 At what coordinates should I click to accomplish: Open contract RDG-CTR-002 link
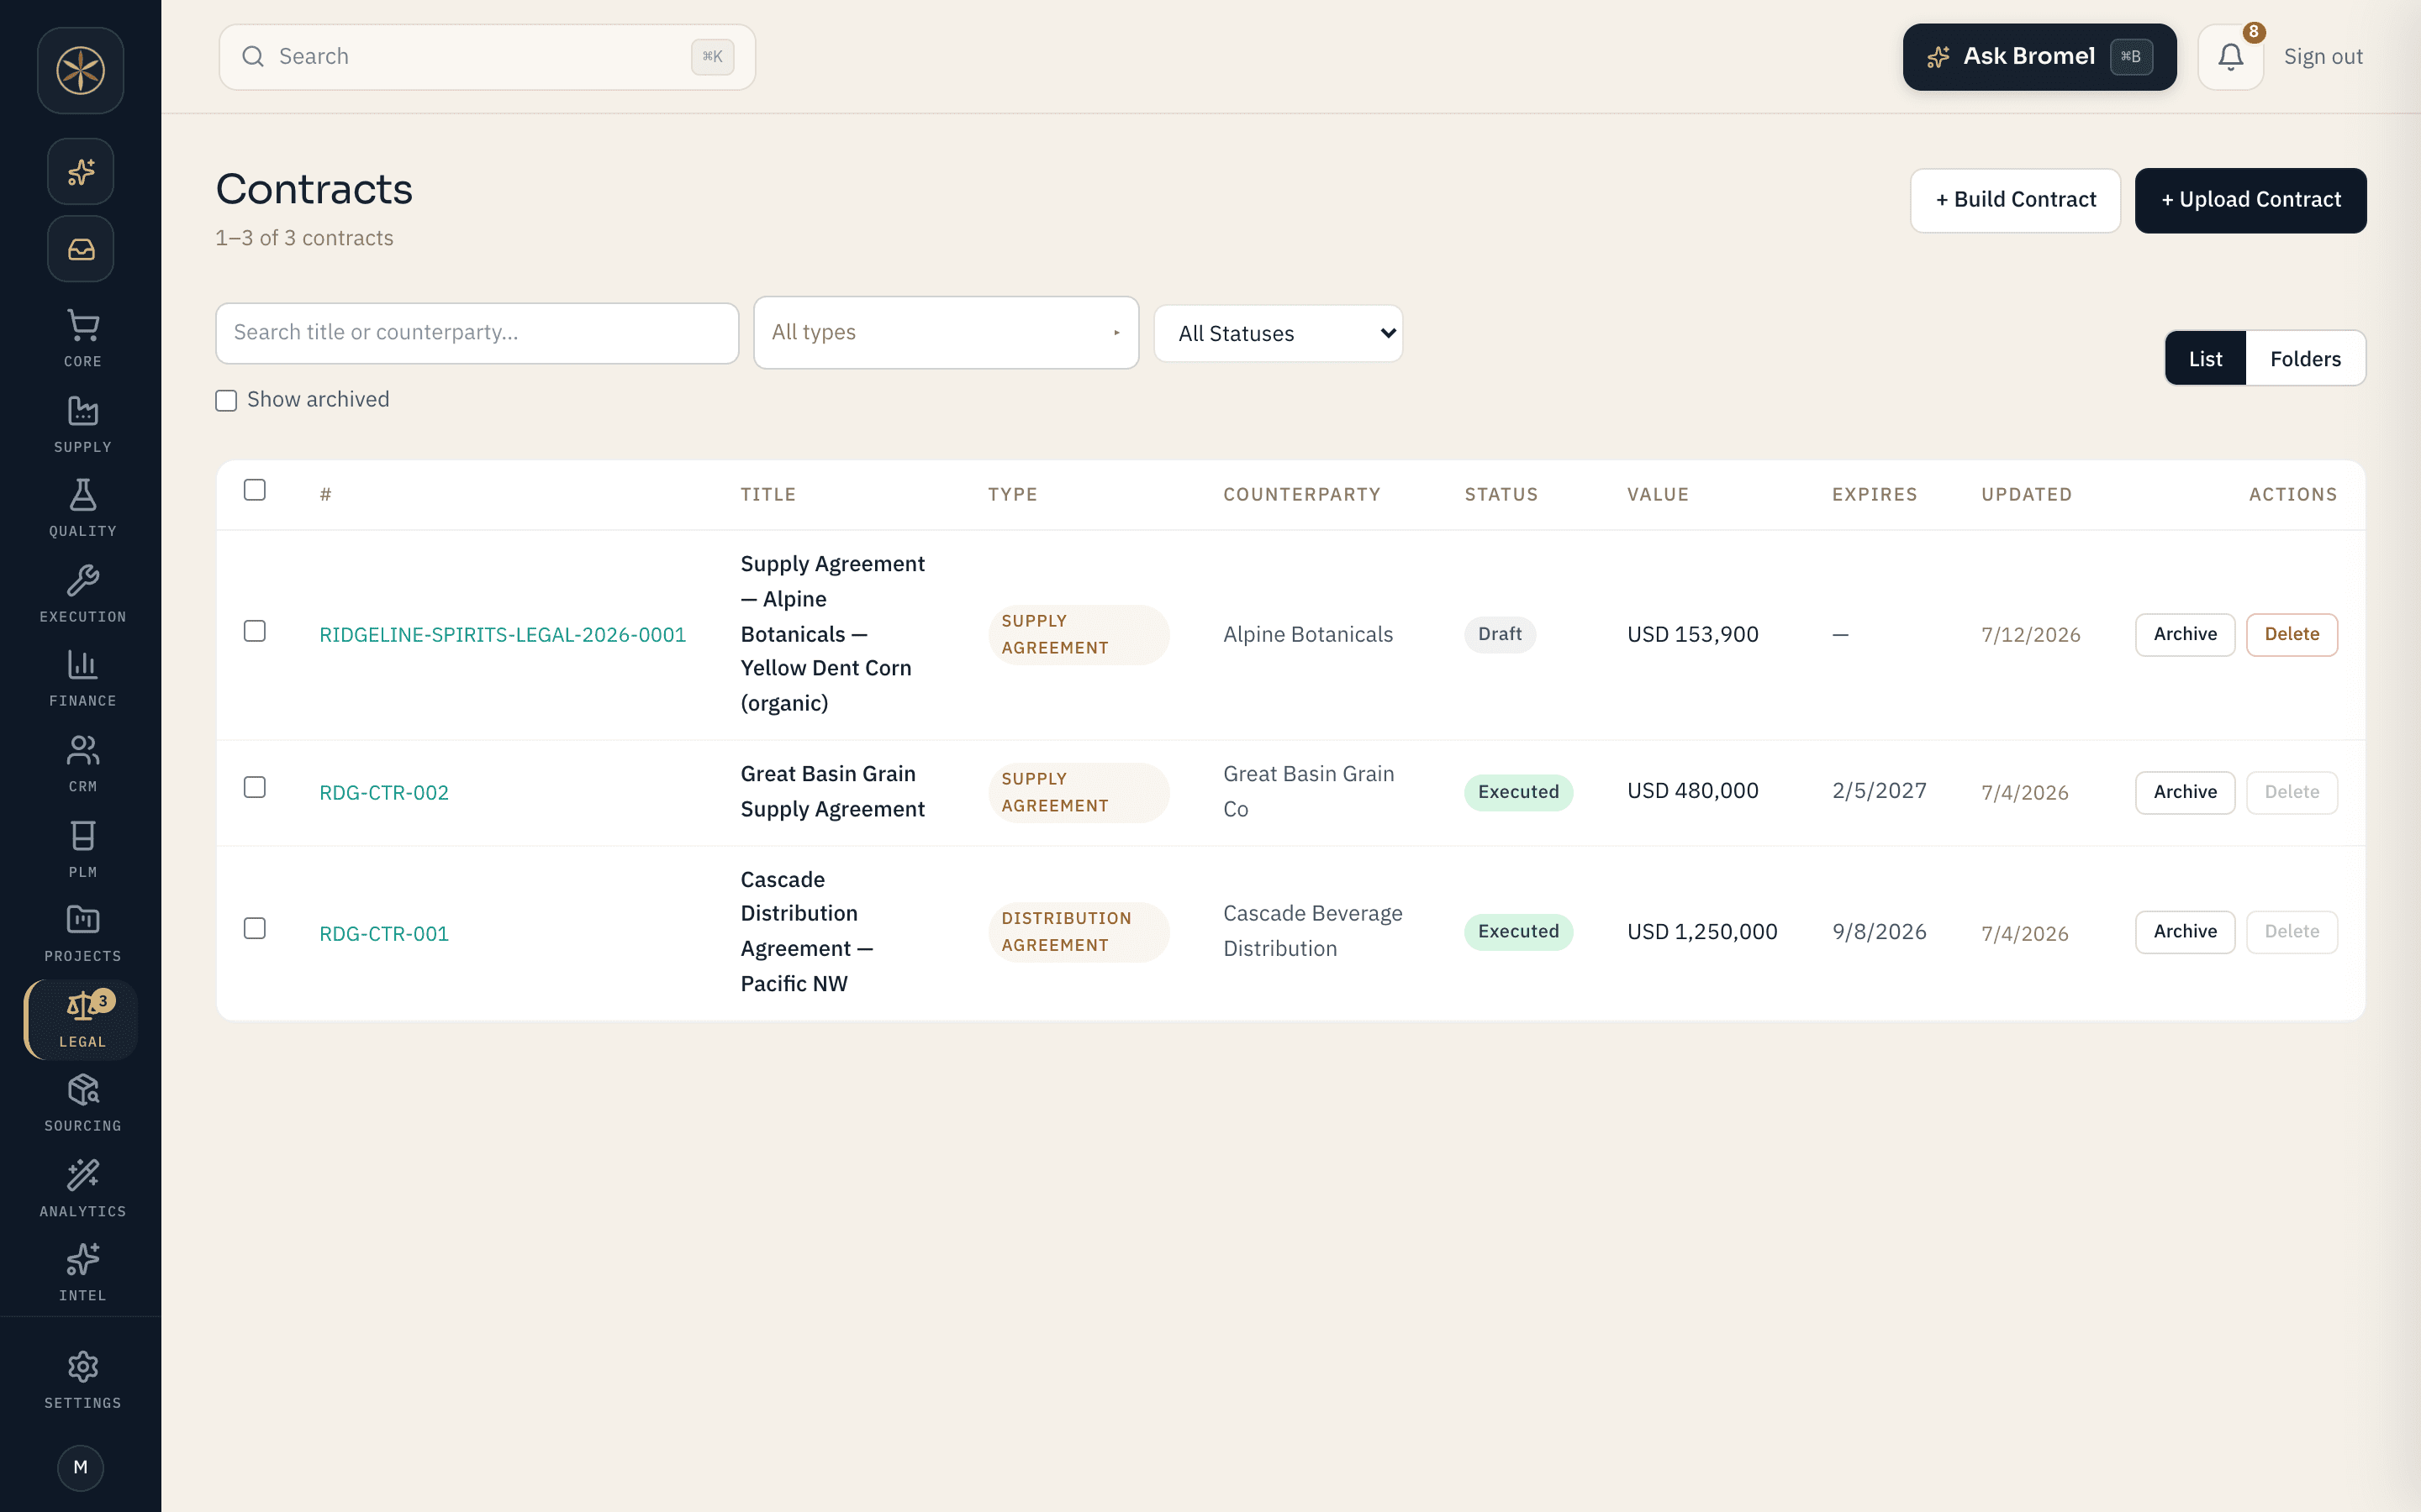[x=384, y=793]
